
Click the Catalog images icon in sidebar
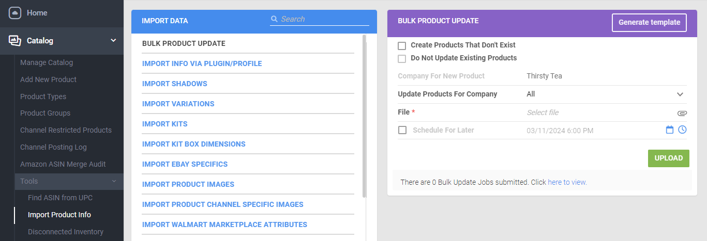pyautogui.click(x=15, y=40)
